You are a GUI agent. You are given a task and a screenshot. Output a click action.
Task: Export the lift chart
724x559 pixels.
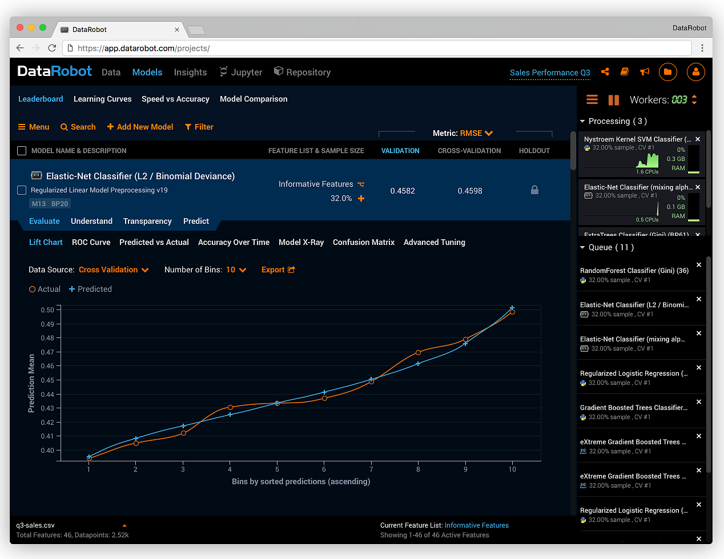[x=278, y=270]
